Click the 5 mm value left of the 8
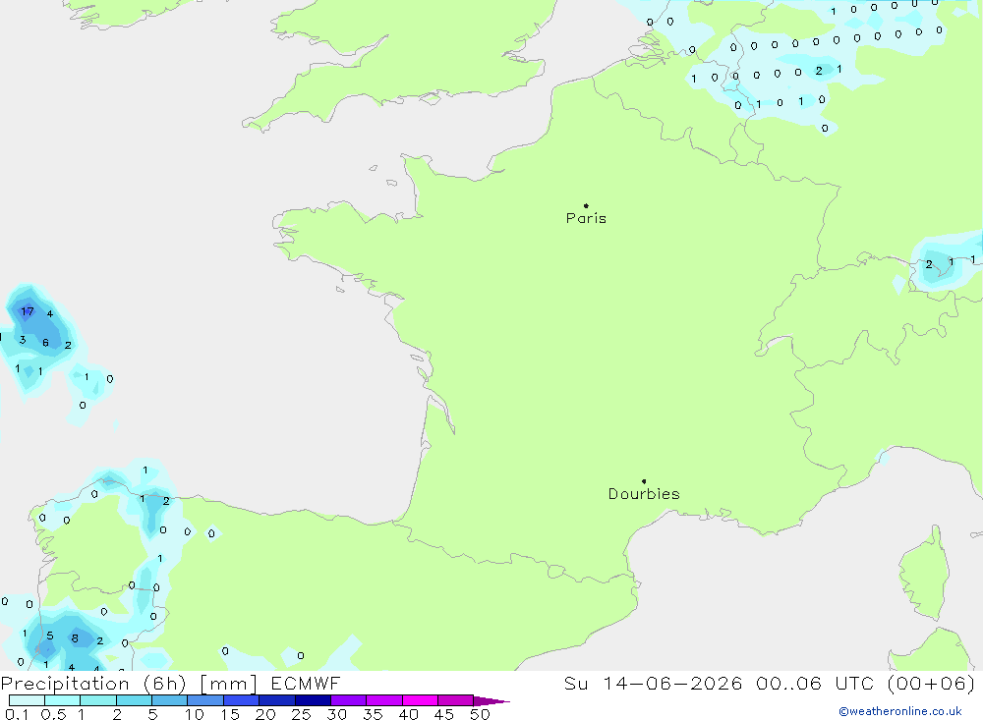Viewport: 983px width, 720px height. coord(50,637)
